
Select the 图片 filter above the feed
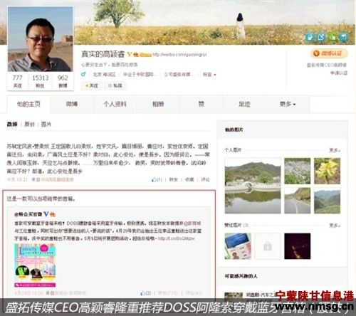46,124
